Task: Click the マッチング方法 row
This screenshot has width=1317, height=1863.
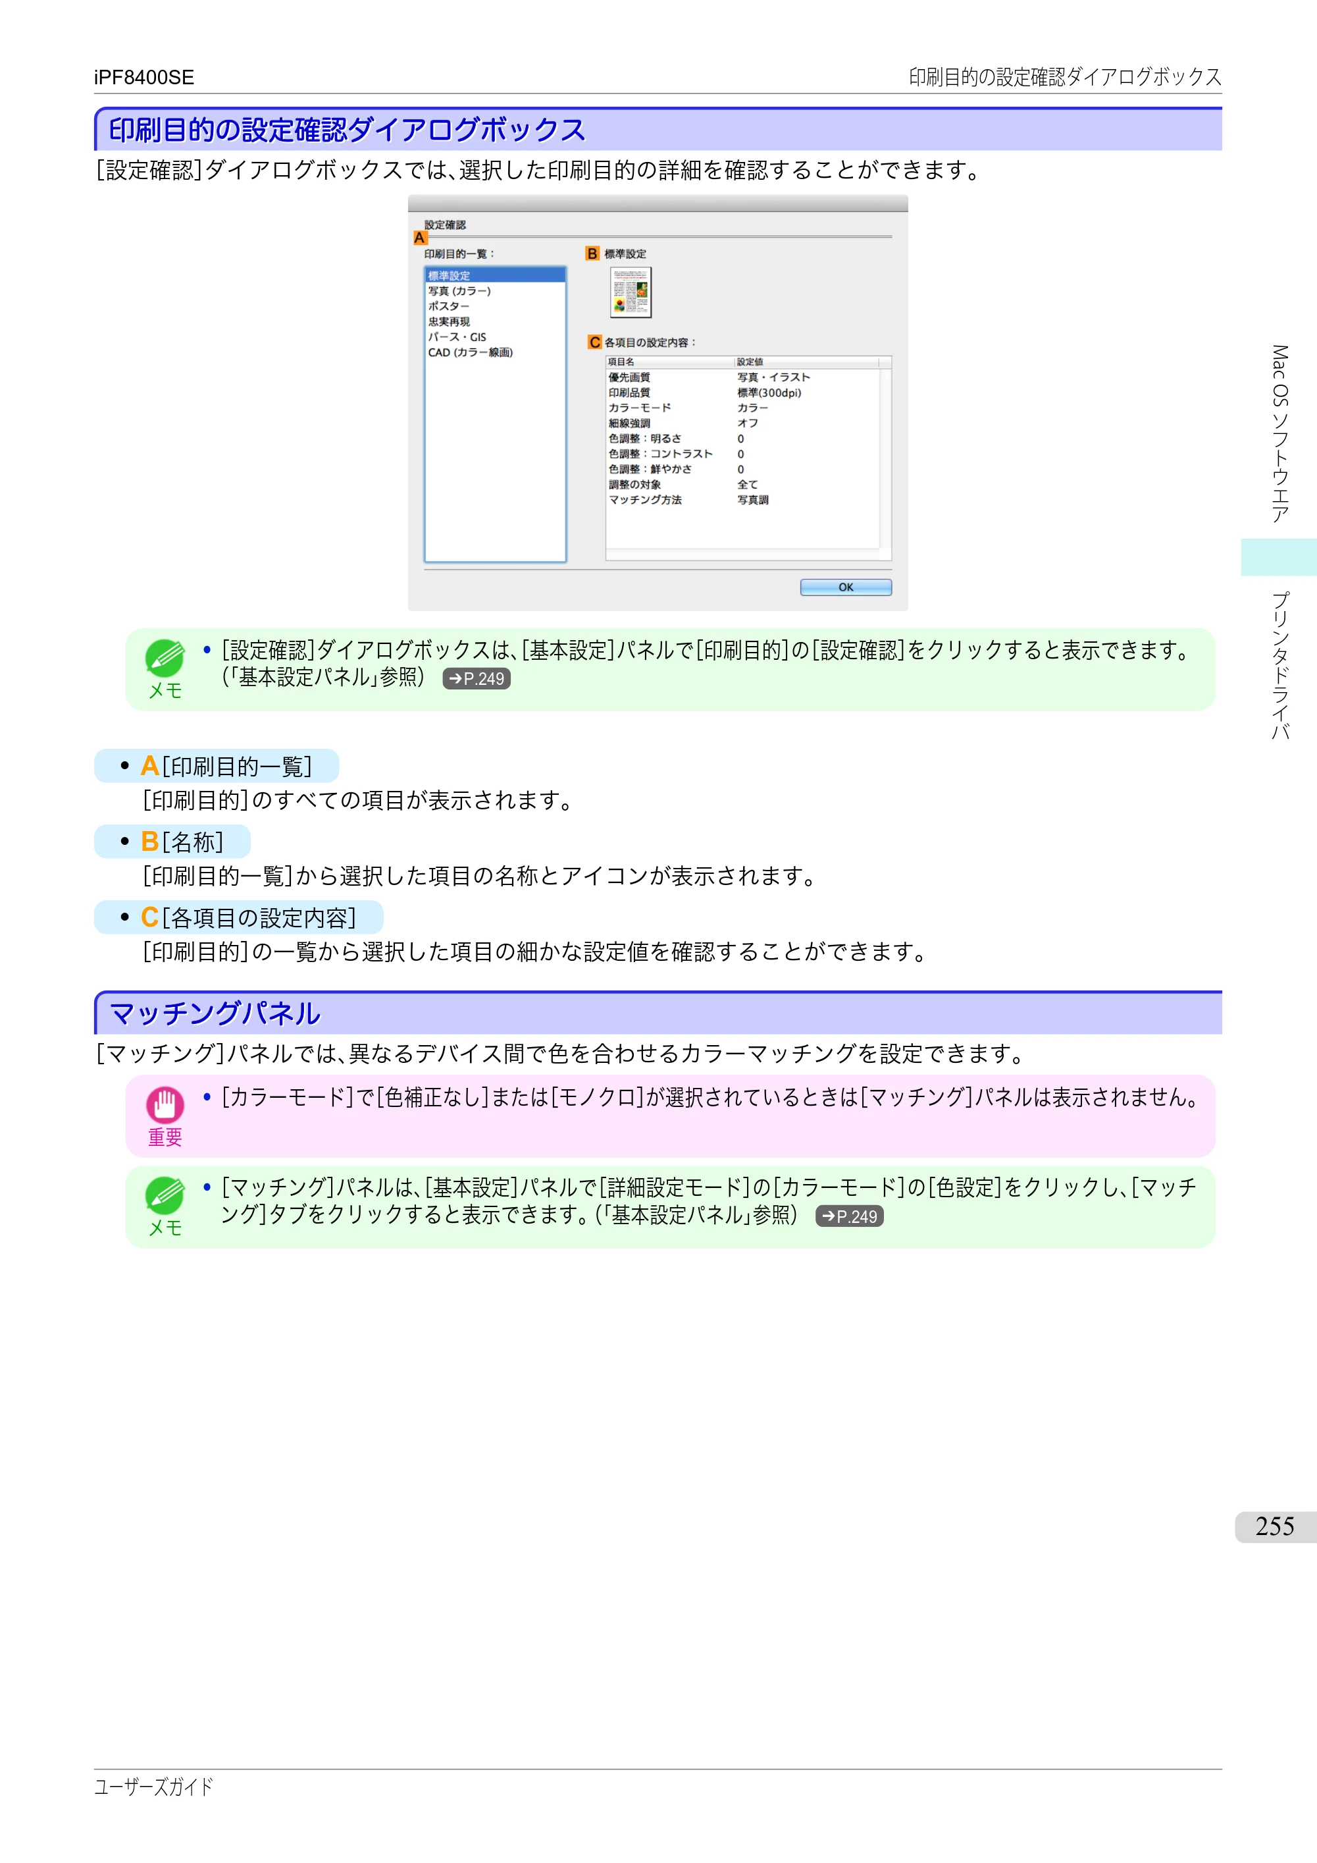Action: pyautogui.click(x=742, y=500)
